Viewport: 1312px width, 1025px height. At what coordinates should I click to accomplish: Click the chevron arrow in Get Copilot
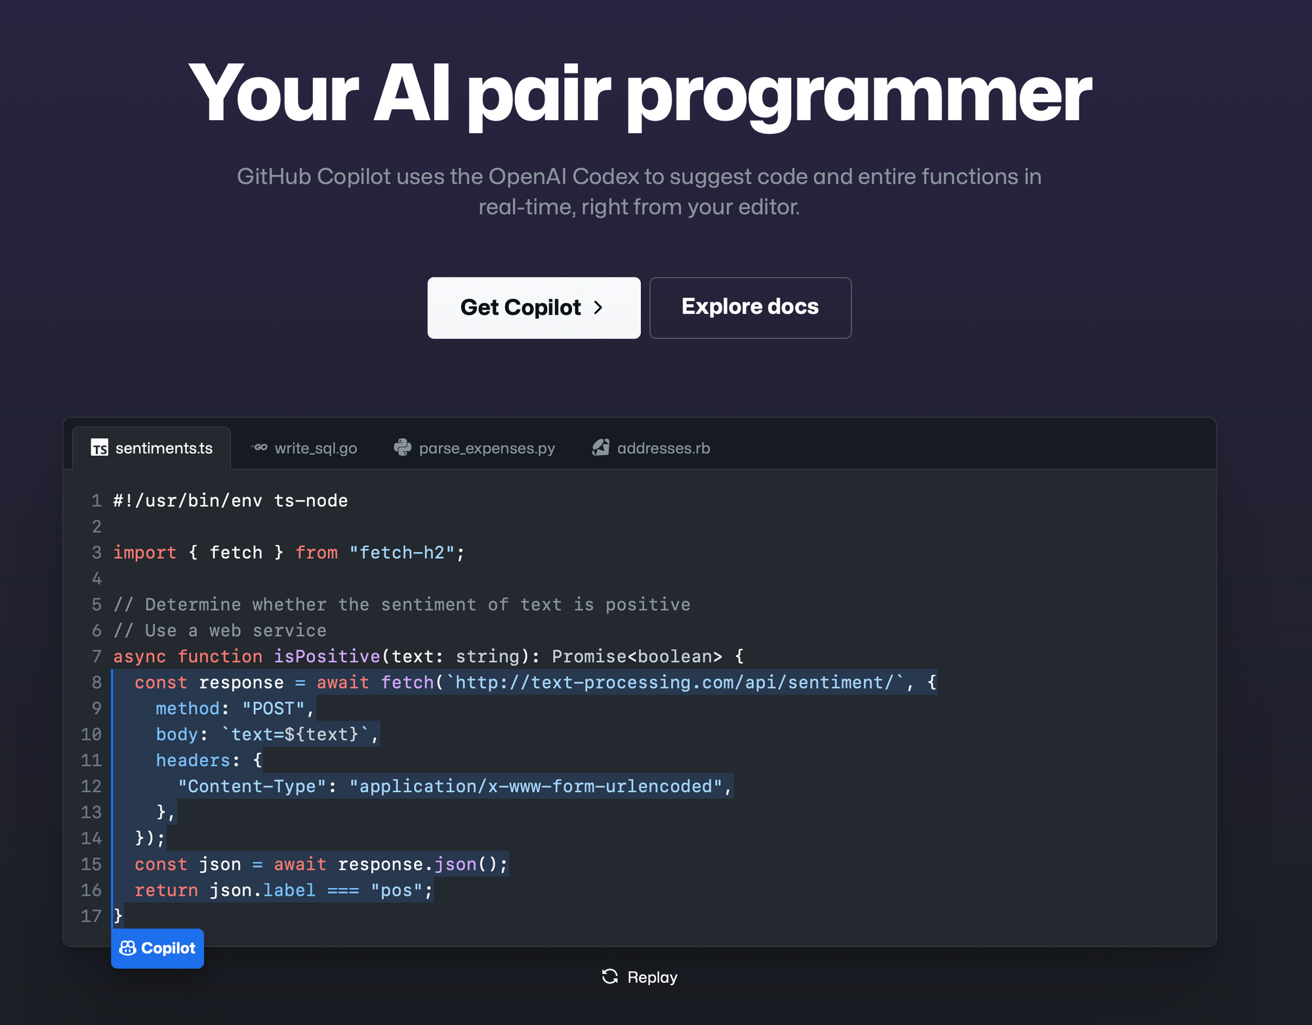[598, 308]
